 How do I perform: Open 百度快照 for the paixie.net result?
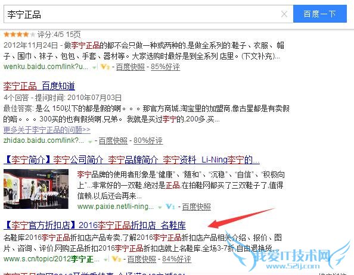coord(196,207)
